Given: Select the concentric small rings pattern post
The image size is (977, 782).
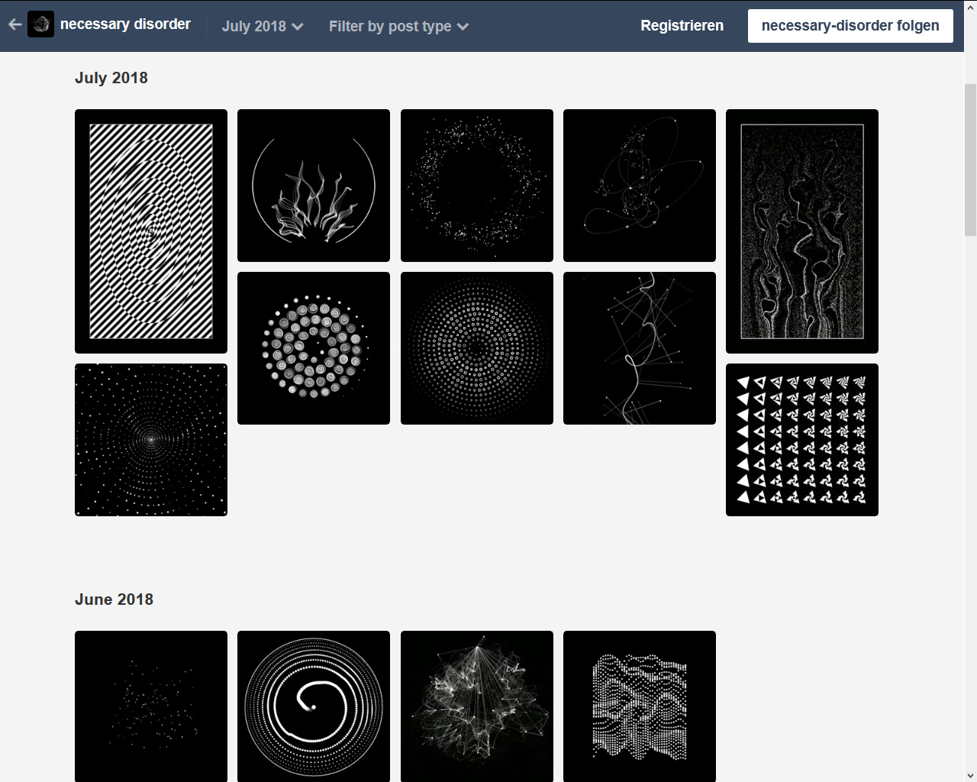Looking at the screenshot, I should click(477, 348).
